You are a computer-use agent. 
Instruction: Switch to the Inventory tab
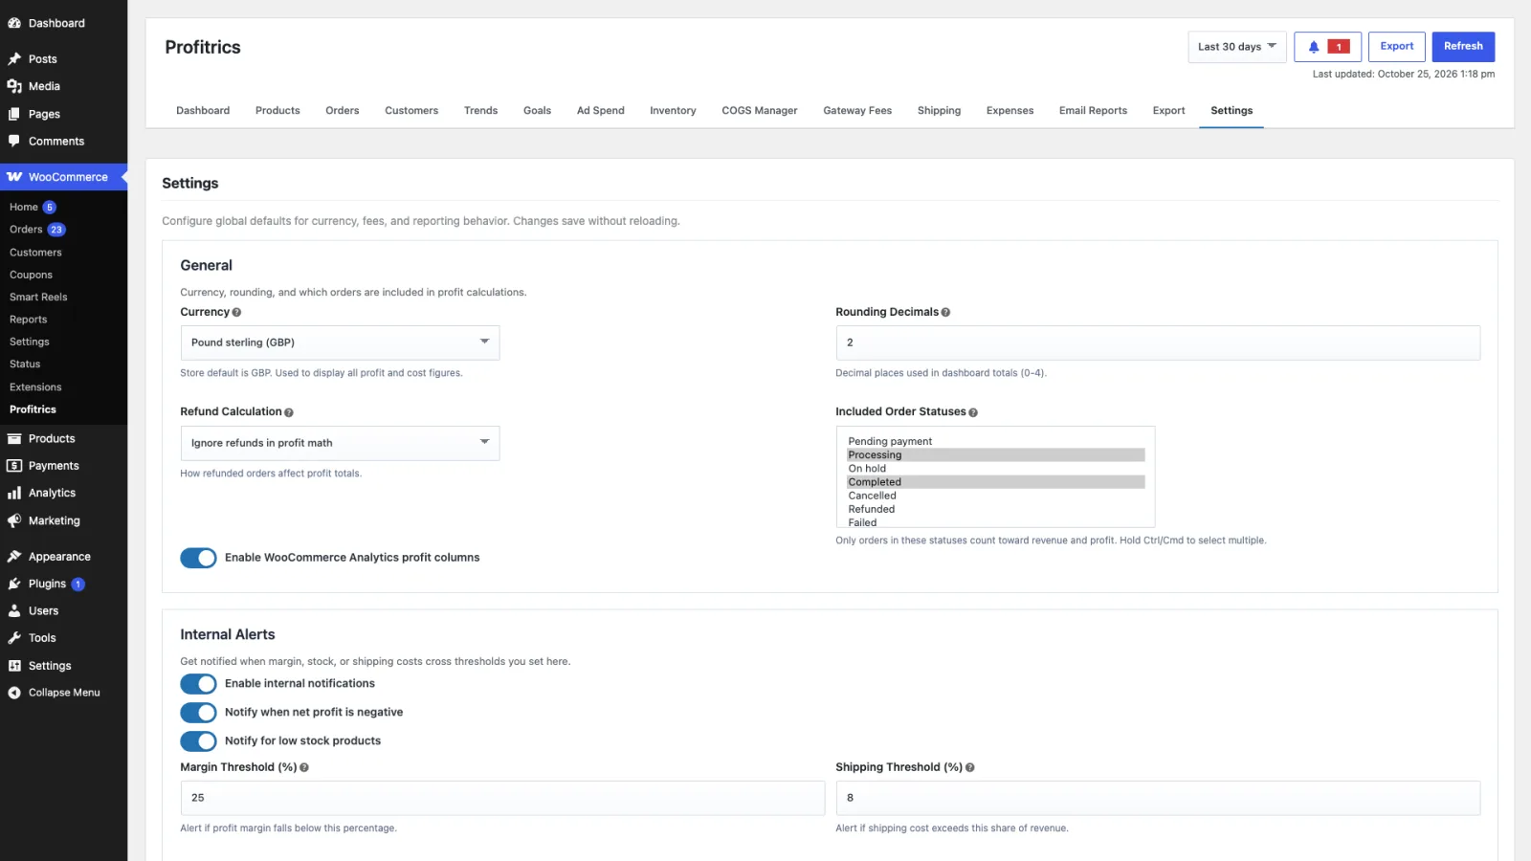point(673,111)
